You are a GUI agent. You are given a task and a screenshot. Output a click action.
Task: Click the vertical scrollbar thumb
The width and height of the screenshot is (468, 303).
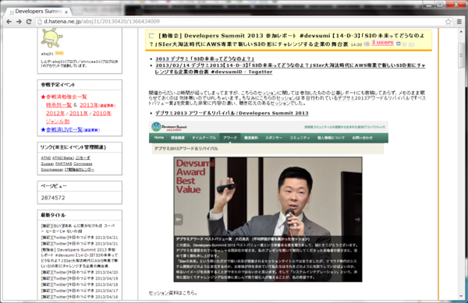[461, 55]
